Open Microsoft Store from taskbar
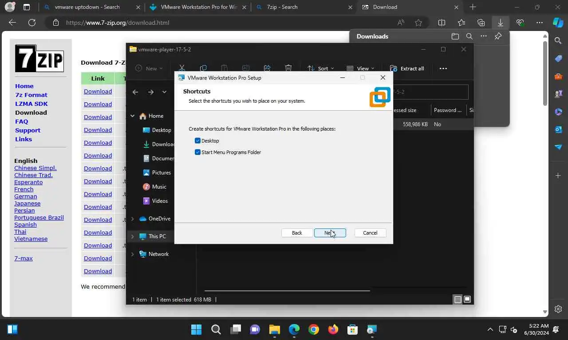Image resolution: width=568 pixels, height=340 pixels. pos(352,329)
